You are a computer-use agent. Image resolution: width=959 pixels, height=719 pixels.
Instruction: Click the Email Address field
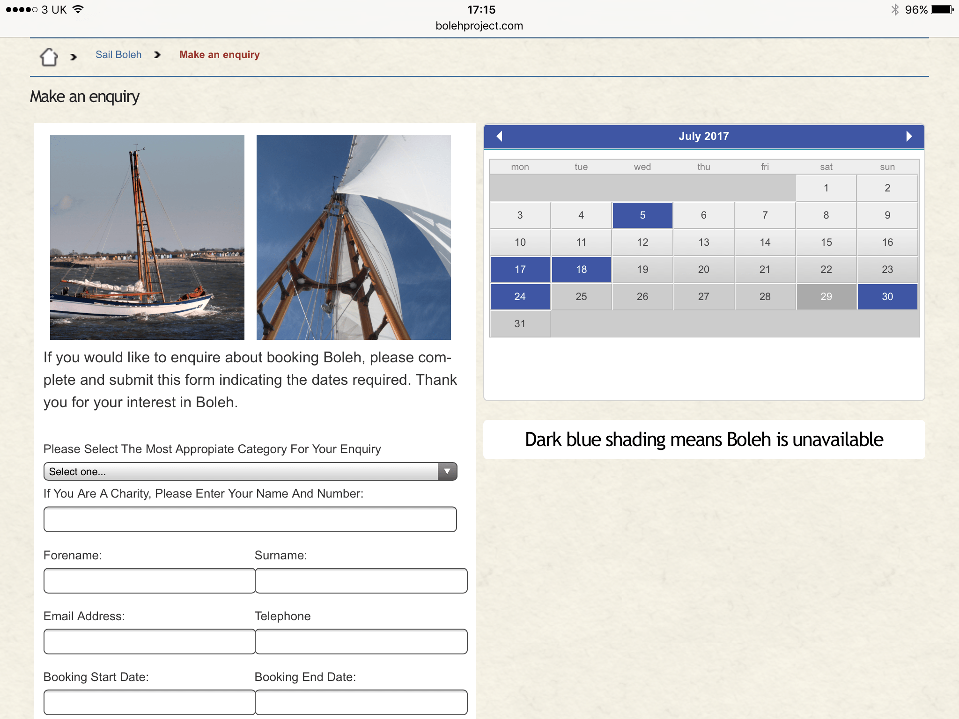(149, 641)
